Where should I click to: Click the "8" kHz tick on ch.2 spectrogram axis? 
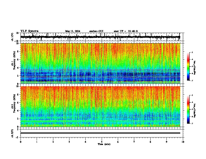(18, 95)
